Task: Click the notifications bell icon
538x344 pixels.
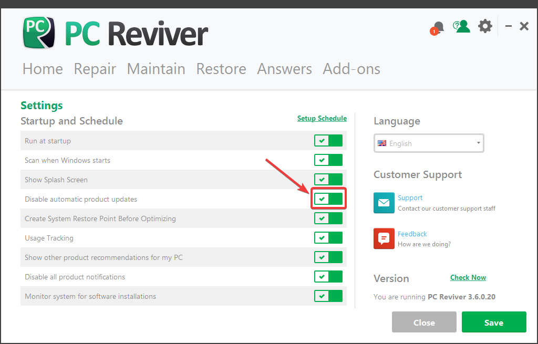Action: click(x=438, y=27)
